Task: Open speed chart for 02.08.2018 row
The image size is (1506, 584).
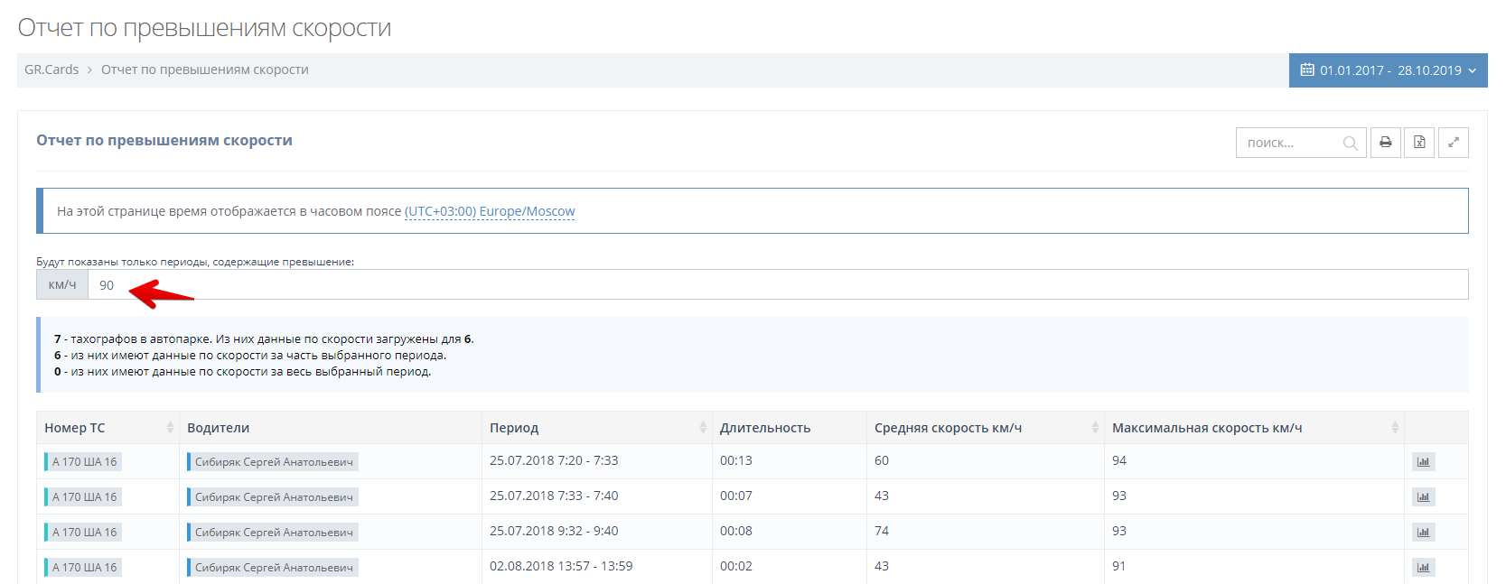Action: point(1423,568)
